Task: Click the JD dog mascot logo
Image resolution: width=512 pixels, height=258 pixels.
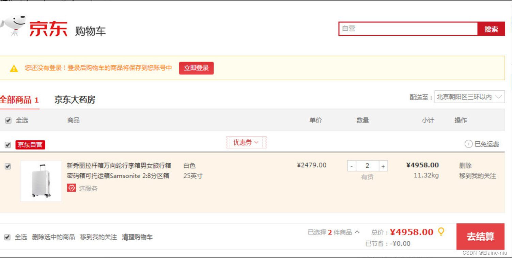Action: pos(13,26)
